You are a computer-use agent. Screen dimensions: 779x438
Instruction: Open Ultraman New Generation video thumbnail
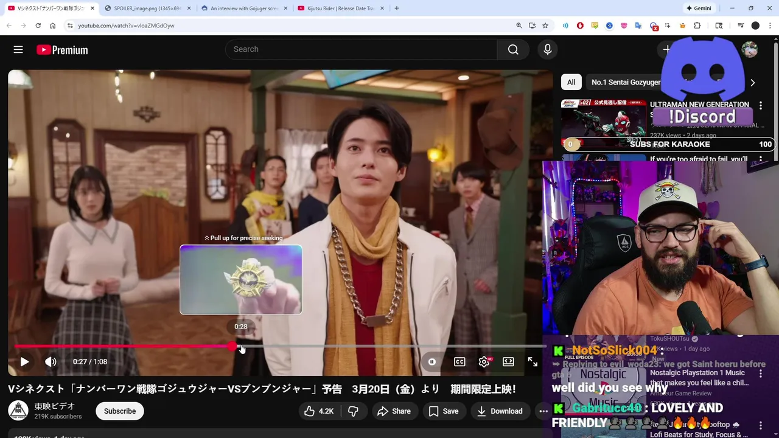[x=604, y=123]
